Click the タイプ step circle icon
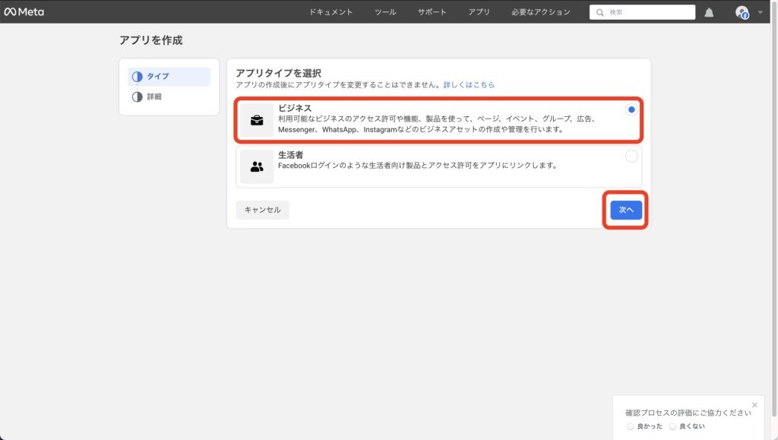The width and height of the screenshot is (778, 440). (x=137, y=77)
